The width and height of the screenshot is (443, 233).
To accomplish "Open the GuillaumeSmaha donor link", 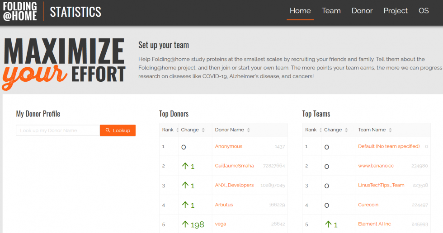I will [234, 166].
